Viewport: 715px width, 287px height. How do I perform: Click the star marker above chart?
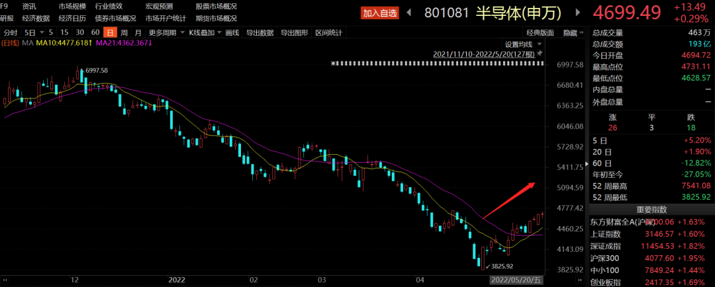coord(333,63)
